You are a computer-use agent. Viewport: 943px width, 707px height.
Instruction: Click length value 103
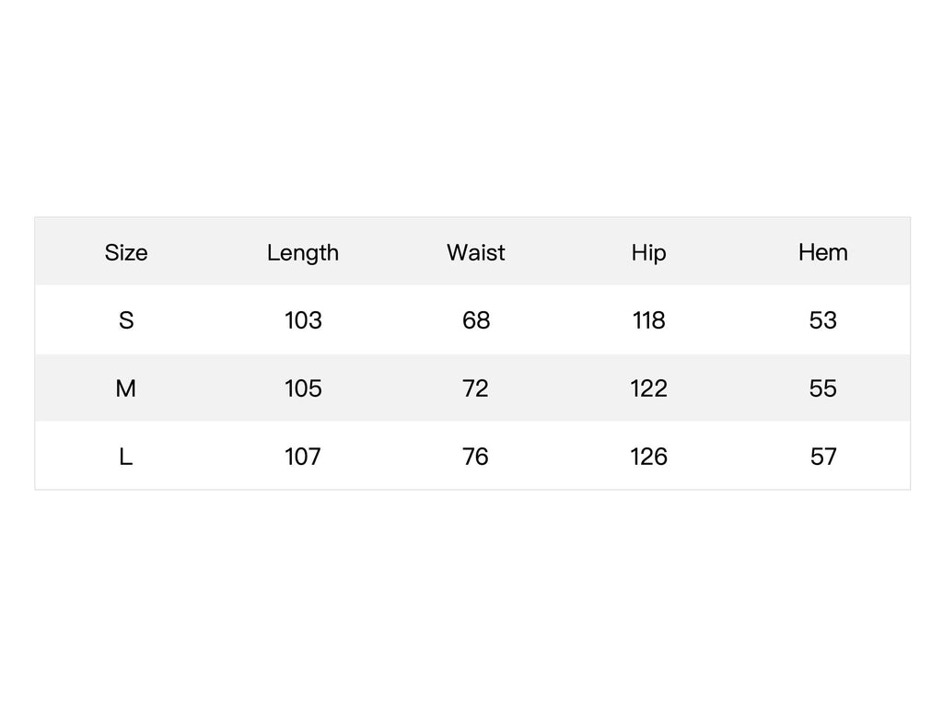click(303, 320)
